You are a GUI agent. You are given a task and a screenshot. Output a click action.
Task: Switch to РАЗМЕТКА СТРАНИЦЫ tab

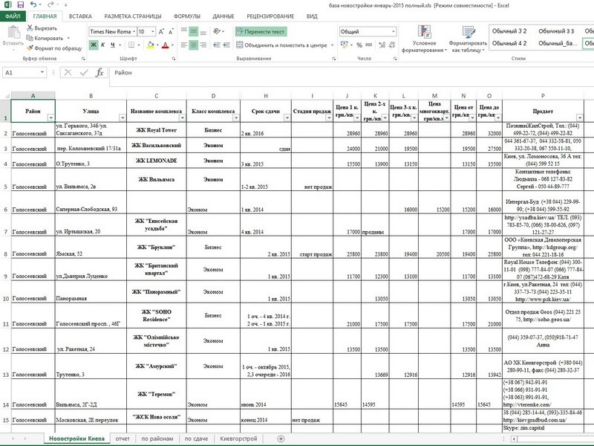click(133, 16)
